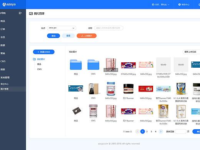Screen dimensions: 200x150
Task: Open the user account dropdown in header
Action: coord(160,5)
